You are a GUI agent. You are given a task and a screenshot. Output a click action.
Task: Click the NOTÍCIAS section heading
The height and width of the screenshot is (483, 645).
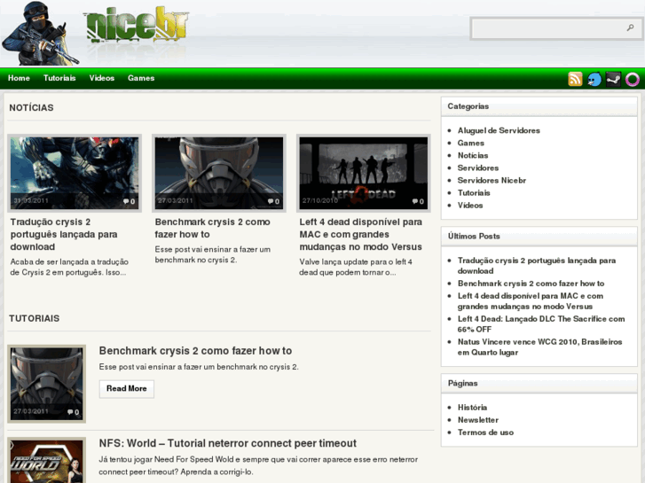click(x=31, y=108)
